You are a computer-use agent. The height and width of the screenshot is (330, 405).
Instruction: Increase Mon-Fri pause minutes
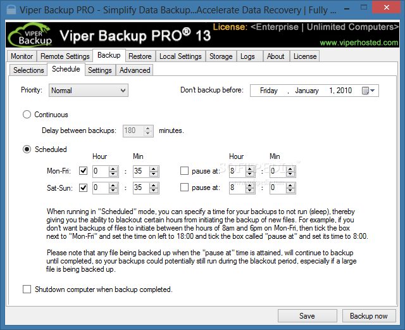pos(290,168)
